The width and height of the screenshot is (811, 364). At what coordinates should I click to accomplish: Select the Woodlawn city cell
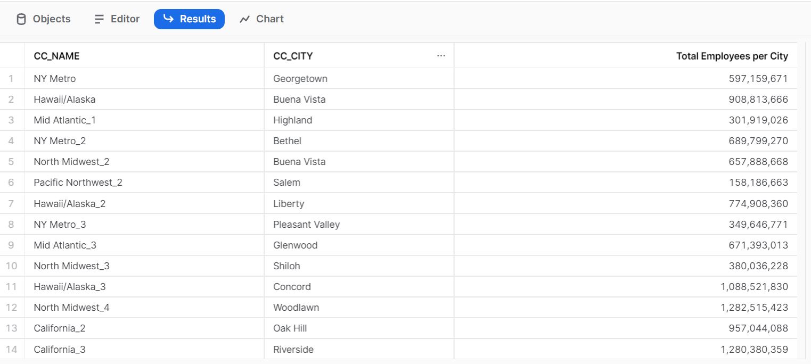click(359, 308)
